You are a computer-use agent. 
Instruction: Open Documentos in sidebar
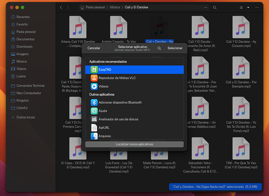coord(23,39)
